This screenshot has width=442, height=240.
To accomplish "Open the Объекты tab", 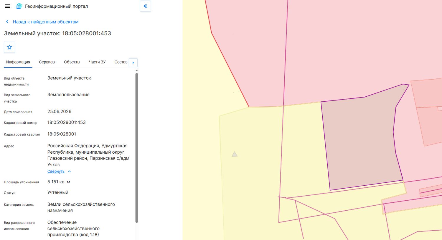I will coord(72,62).
